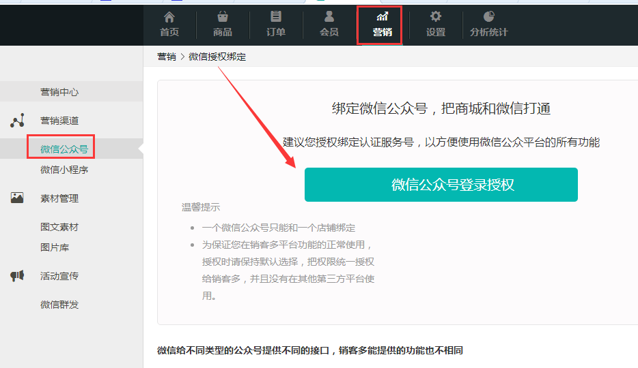Open the 会员 member icon
Image resolution: width=638 pixels, height=368 pixels.
point(329,16)
